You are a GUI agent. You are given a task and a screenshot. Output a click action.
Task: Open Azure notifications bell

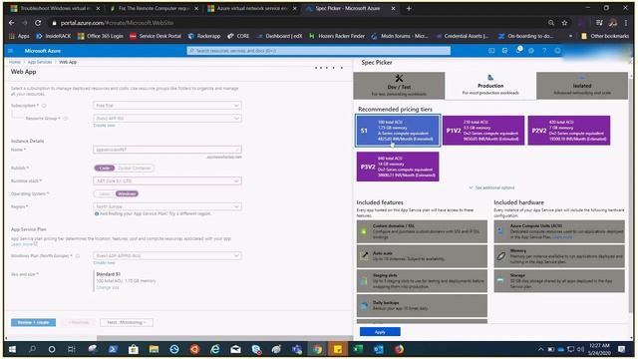point(518,51)
